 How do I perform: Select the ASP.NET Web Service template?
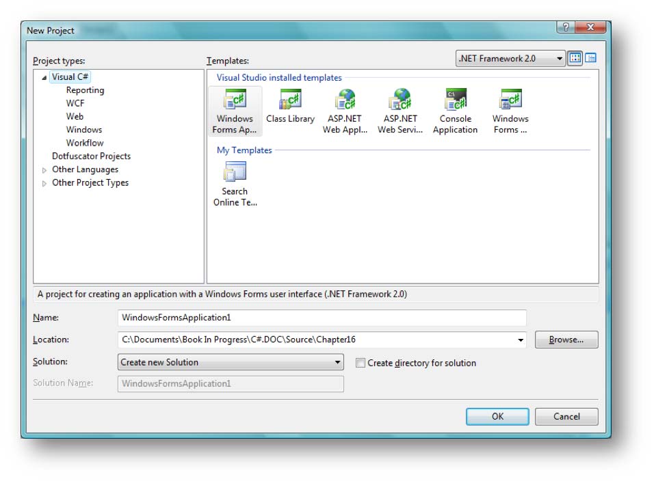400,101
